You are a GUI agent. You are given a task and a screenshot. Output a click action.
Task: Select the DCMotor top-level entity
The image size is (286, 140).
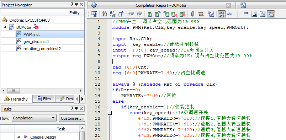pyautogui.click(x=24, y=27)
